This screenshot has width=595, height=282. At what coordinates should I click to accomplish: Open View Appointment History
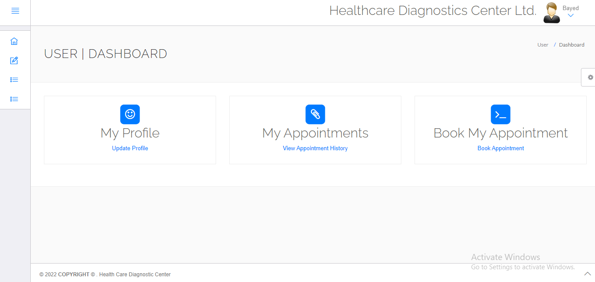coord(315,148)
